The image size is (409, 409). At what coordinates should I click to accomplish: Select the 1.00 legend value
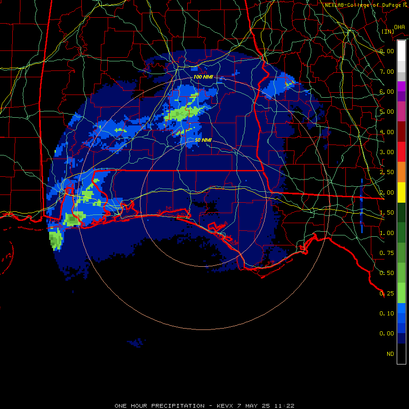coord(387,233)
